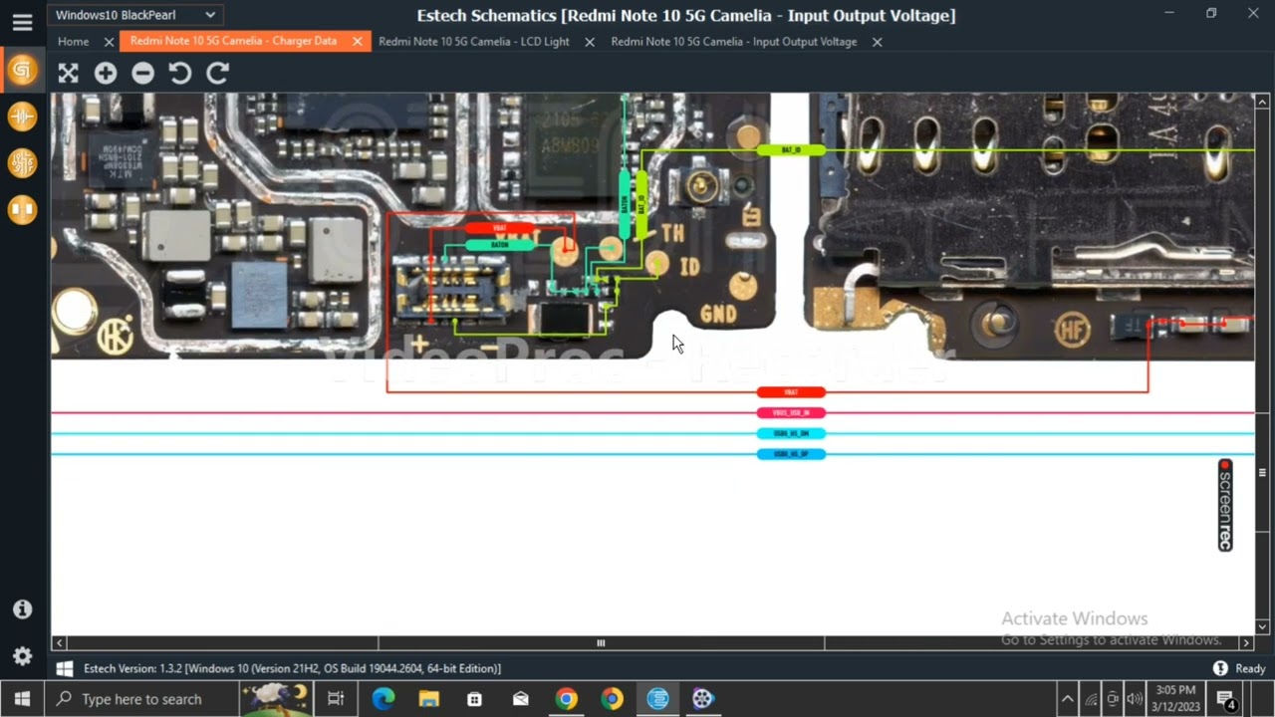The width and height of the screenshot is (1275, 717).
Task: Open the battery symbol sidebar icon
Action: point(22,117)
